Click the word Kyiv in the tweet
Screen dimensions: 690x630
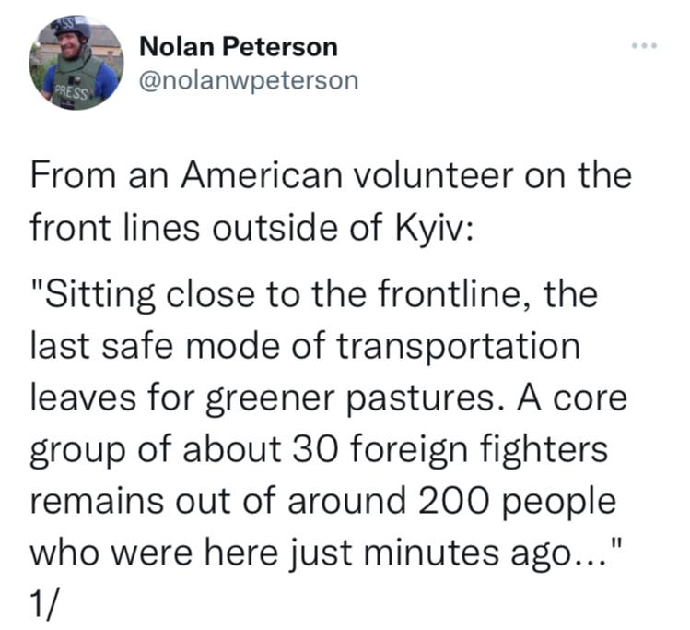click(434, 228)
